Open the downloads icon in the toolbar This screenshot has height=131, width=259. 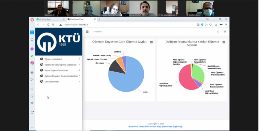pos(216,25)
